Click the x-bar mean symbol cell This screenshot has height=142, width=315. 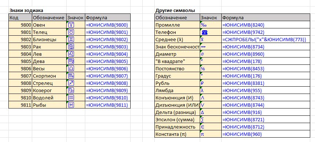click(211, 39)
